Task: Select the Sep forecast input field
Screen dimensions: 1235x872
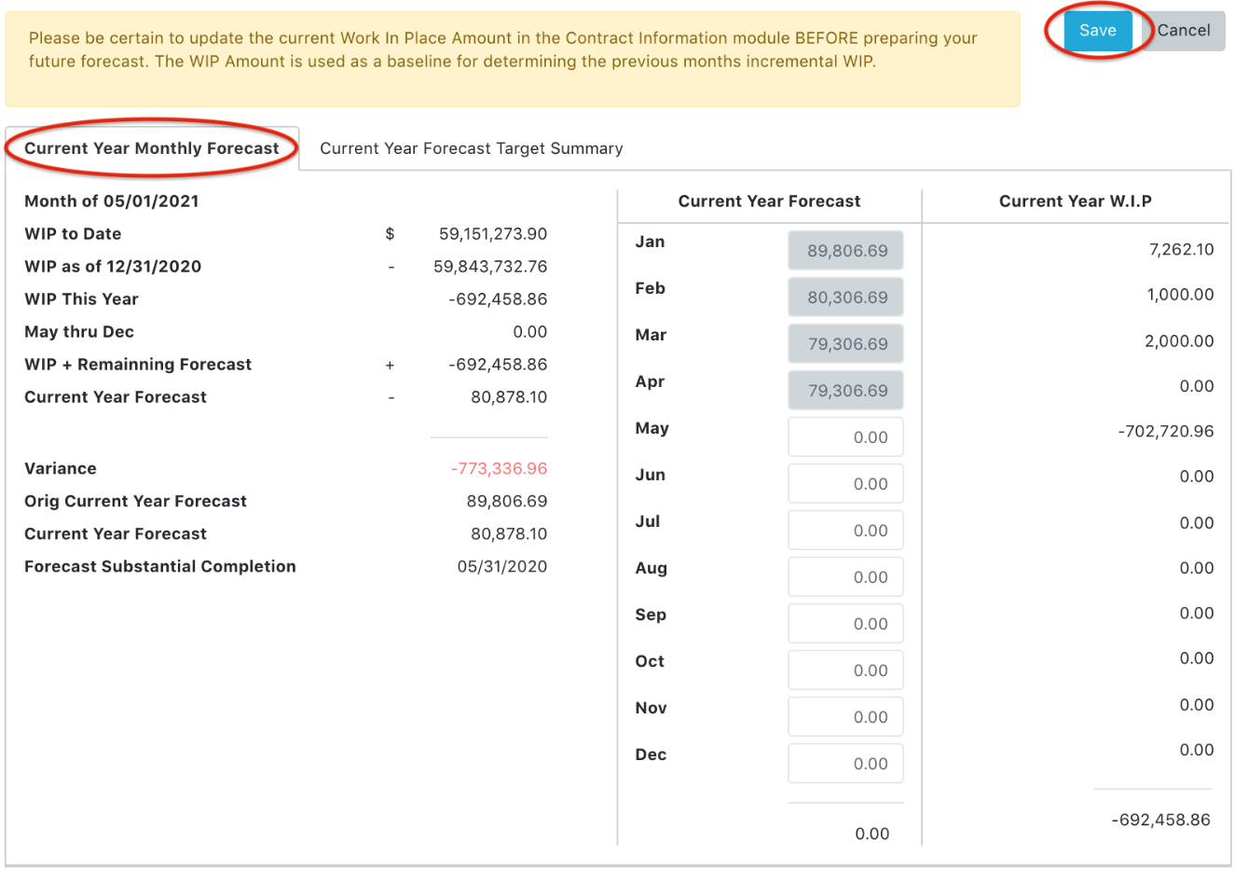Action: pos(845,624)
